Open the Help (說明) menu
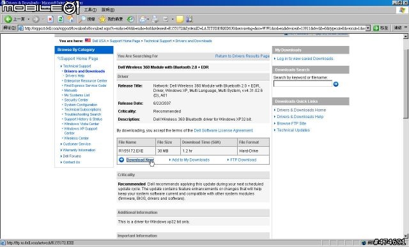Viewport: 409px width, 247px height. (x=108, y=10)
